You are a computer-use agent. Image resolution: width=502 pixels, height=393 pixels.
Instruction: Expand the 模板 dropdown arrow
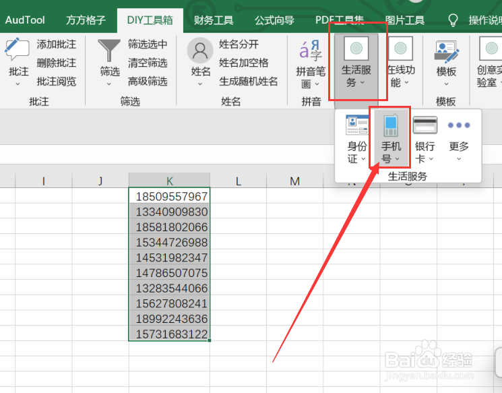click(446, 84)
